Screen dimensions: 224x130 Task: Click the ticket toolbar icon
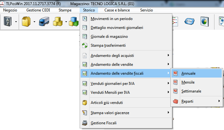[x=189, y=22]
